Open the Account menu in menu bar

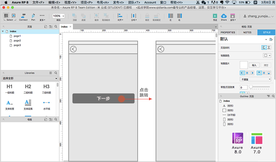150,2
